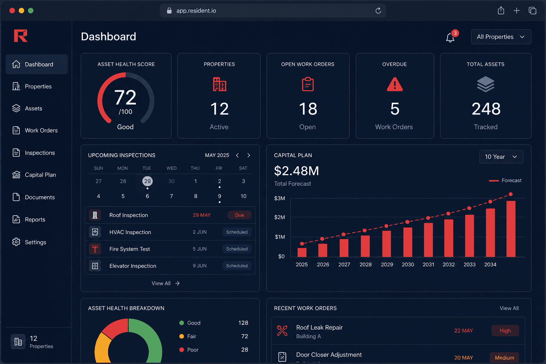Select day 9 in the calendar
The image size is (546, 364).
(x=220, y=196)
